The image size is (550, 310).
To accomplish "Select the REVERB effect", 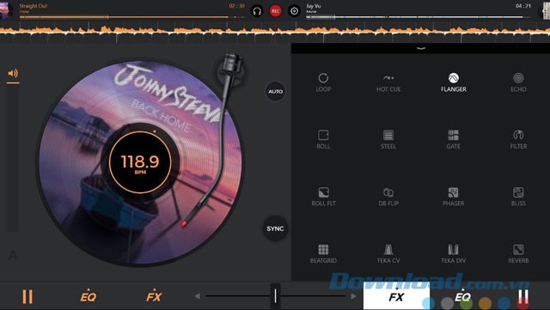I will pos(518,254).
